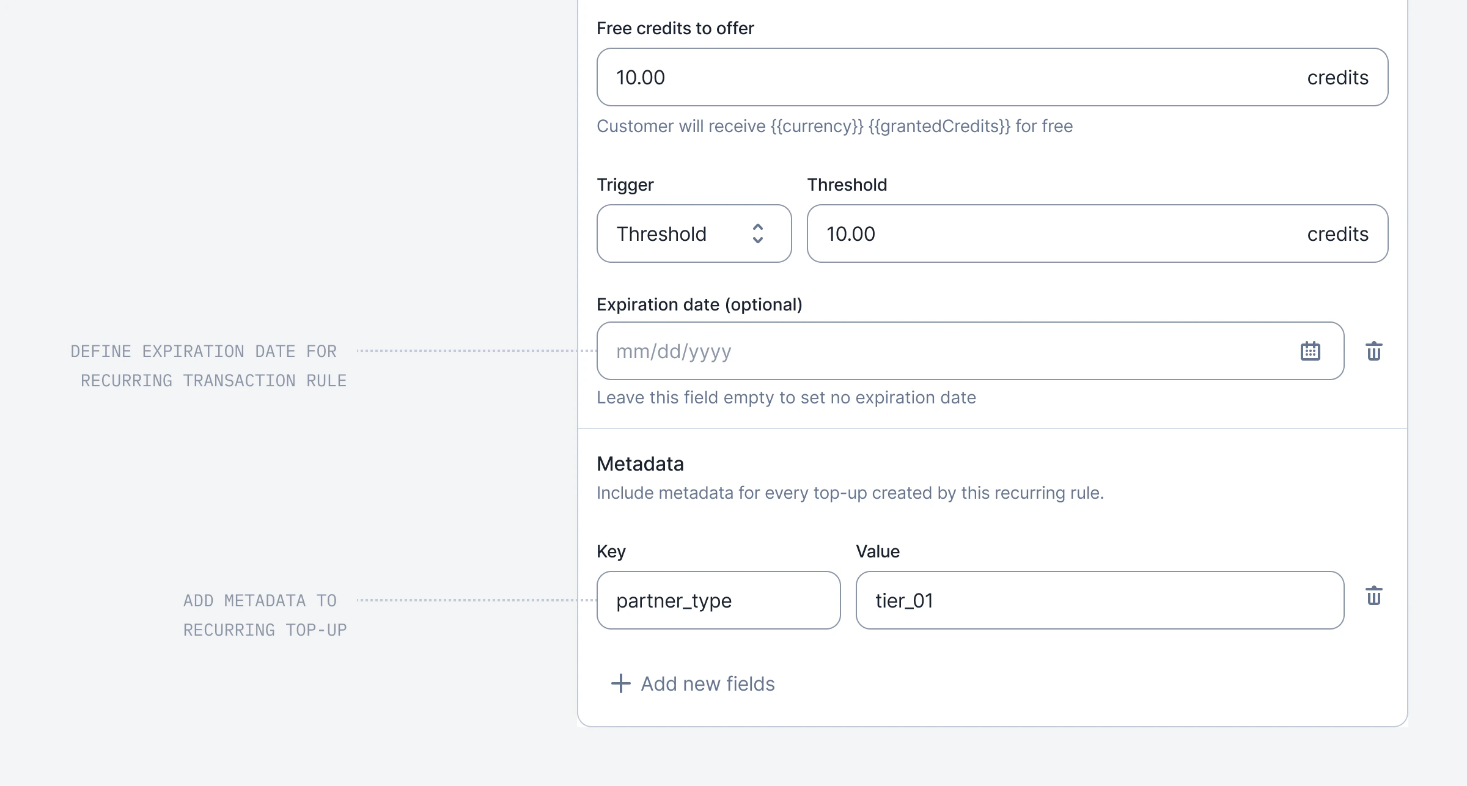Click Add new fields button
Screen dimensions: 1467x786
[693, 683]
